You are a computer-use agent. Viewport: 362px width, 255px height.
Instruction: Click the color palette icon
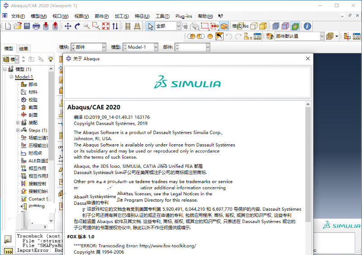pyautogui.click(x=270, y=36)
